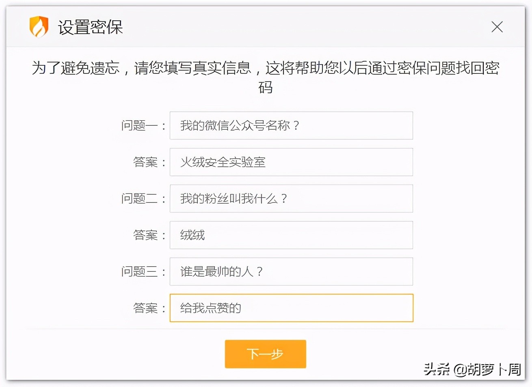This screenshot has width=532, height=387.
Task: Click the instruction text about filling real information
Action: point(266,77)
